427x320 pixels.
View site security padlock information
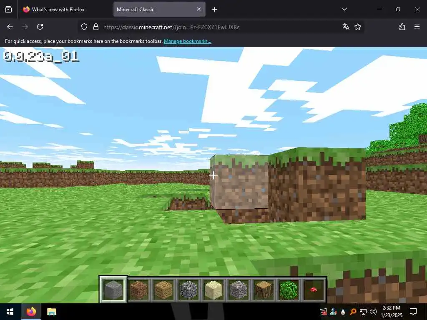(x=95, y=27)
